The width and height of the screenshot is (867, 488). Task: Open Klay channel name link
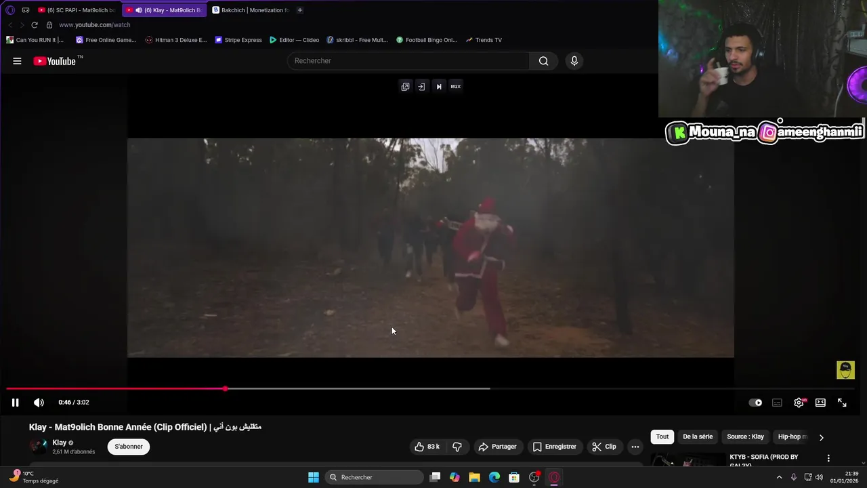[x=60, y=443]
